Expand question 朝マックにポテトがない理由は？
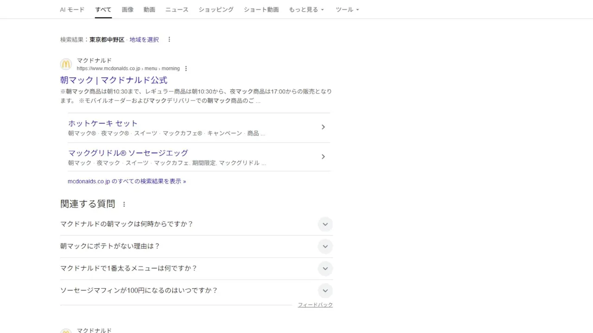 point(196,247)
